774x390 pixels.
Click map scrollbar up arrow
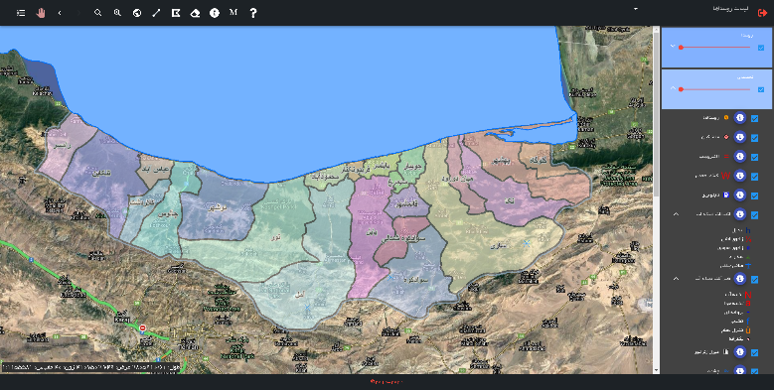[x=656, y=30]
